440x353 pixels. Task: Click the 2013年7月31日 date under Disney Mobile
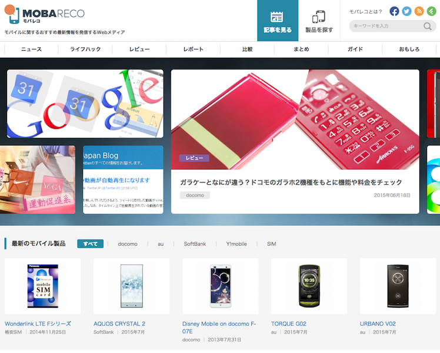225,340
